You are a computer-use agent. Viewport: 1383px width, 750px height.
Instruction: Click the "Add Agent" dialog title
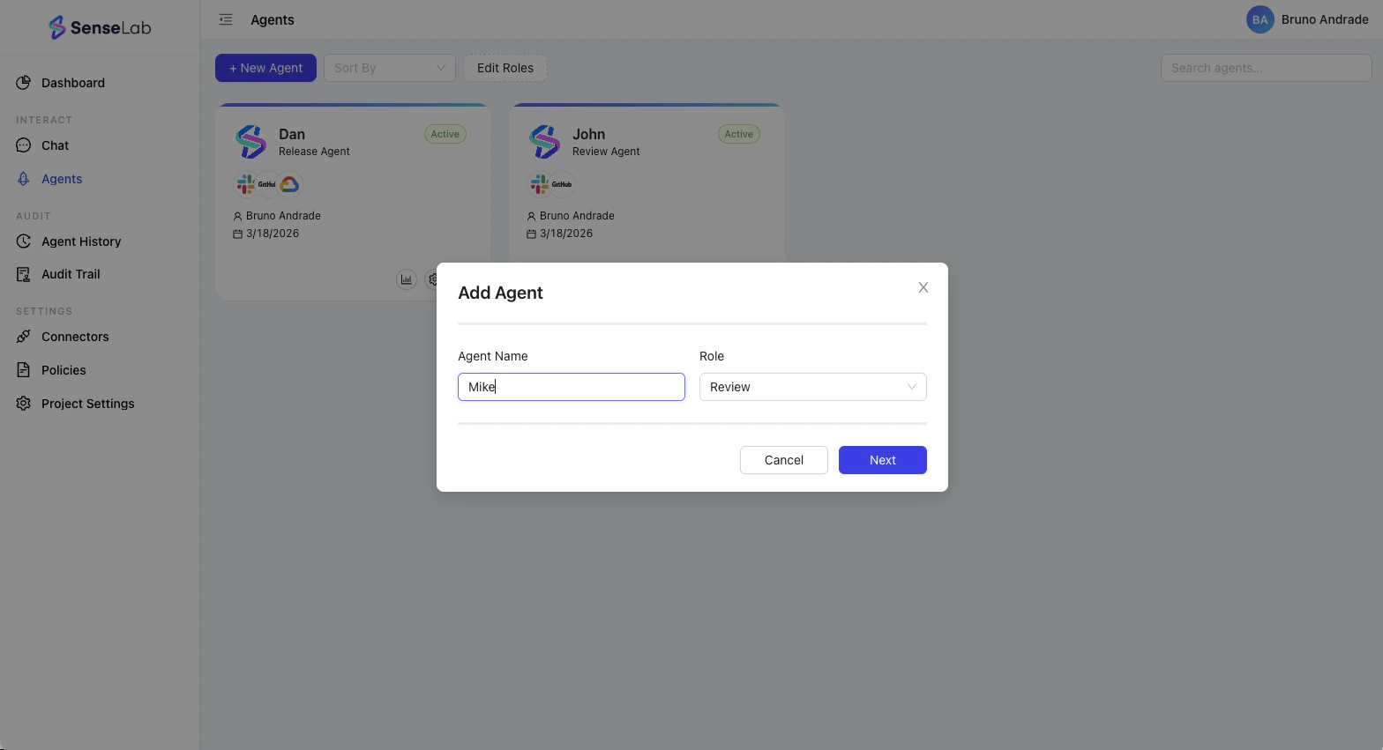[x=500, y=293]
